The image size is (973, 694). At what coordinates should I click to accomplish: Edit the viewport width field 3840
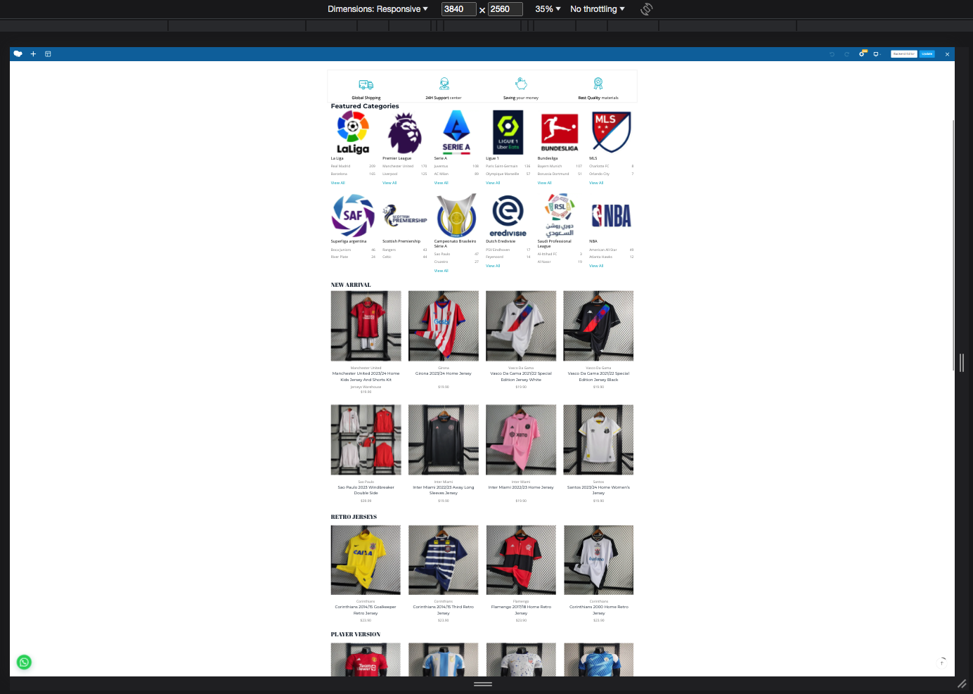click(x=458, y=9)
